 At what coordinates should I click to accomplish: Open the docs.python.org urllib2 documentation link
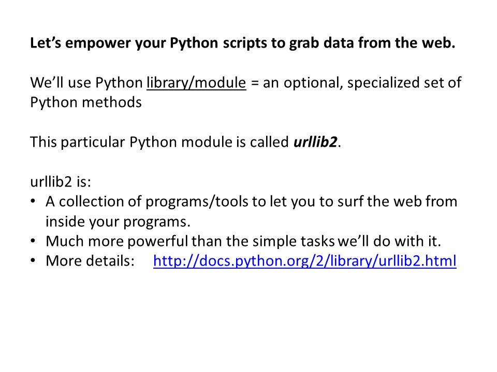pos(304,261)
